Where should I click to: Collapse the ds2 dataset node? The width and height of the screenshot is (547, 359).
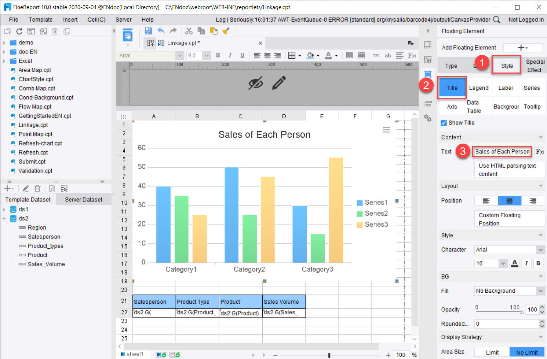pos(4,219)
